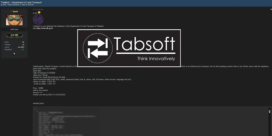Click the code block vertical scrollbar thumb
272x136 pixels.
[270, 112]
